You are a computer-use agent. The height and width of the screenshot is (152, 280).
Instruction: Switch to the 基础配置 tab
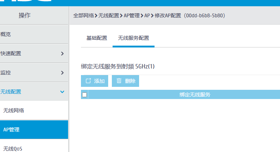(x=97, y=38)
